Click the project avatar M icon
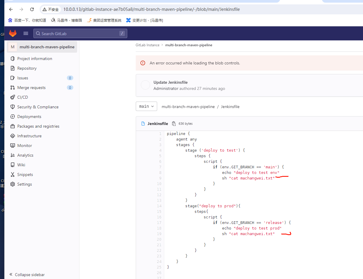Image resolution: width=363 pixels, height=279 pixels. [x=13, y=47]
